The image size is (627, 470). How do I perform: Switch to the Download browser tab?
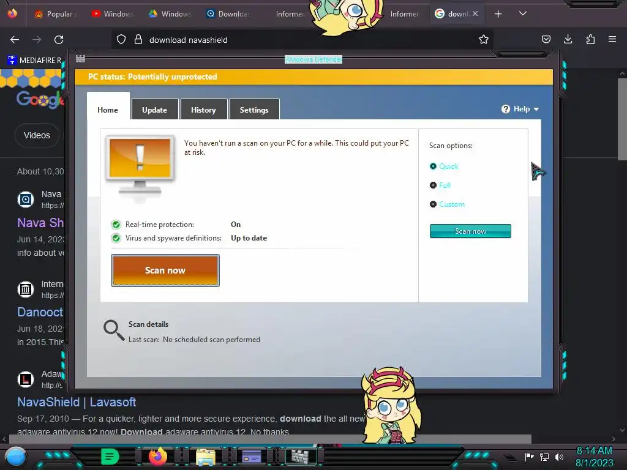coord(228,14)
